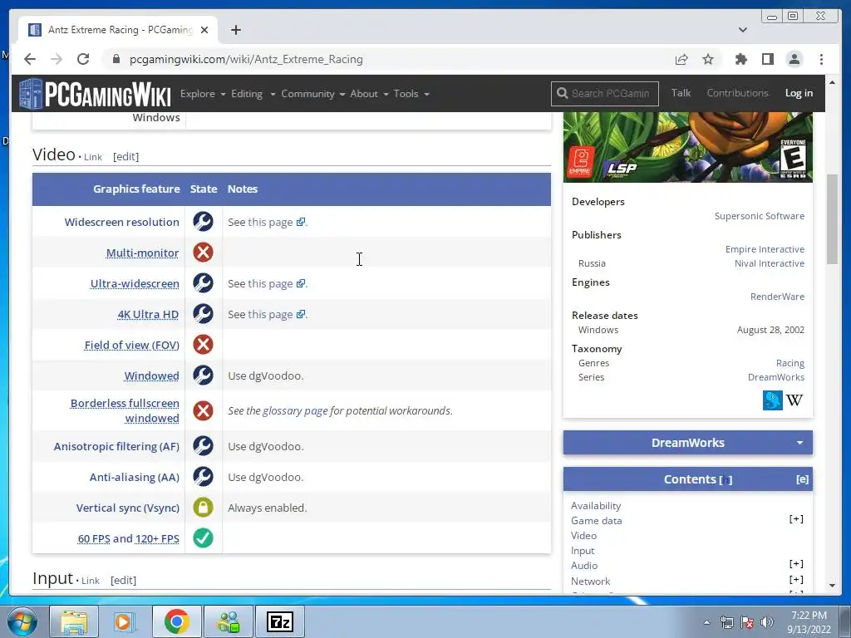This screenshot has height=638, width=851.
Task: Click the yellow lock icon for Vertical sync
Action: 203,508
